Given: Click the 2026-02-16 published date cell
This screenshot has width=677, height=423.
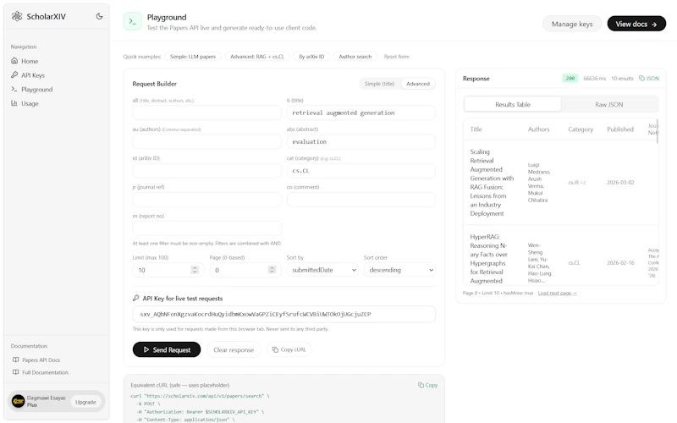Looking at the screenshot, I should point(620,263).
